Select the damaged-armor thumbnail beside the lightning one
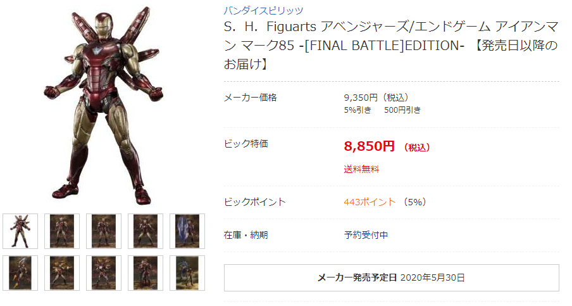Image resolution: width=572 pixels, height=306 pixels. pos(146,273)
